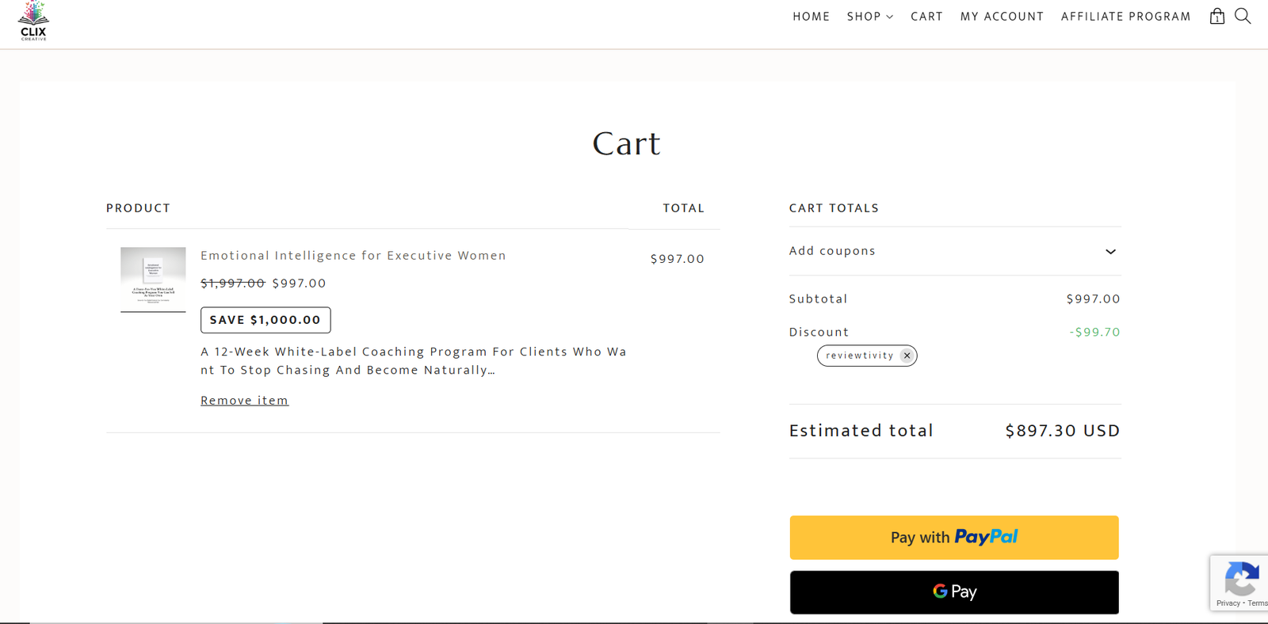Open Emotional Intelligence for Executive Women product
This screenshot has height=624, width=1268.
point(353,256)
